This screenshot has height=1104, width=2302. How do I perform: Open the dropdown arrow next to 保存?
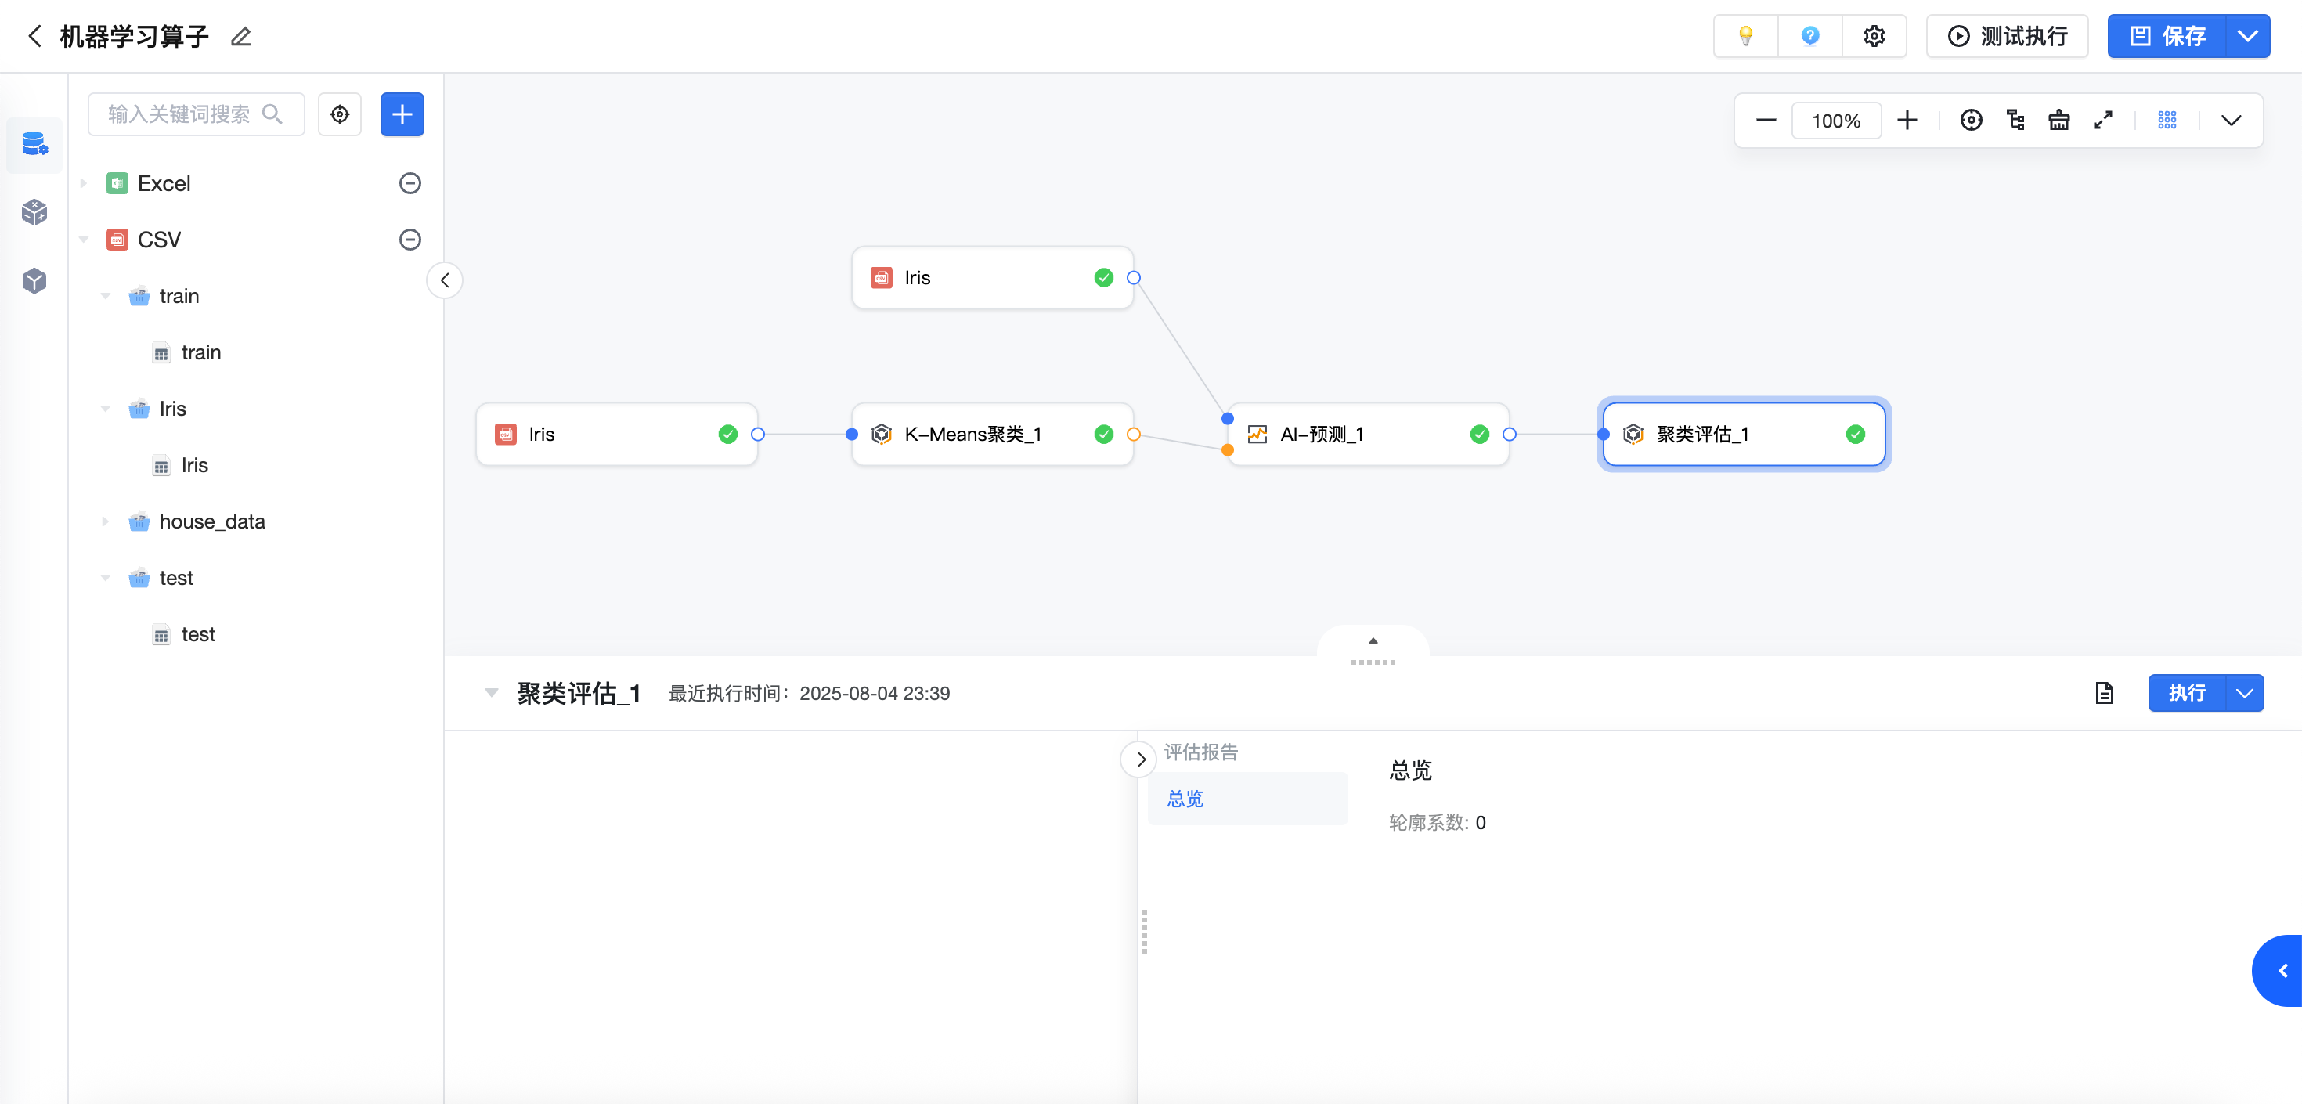2247,36
